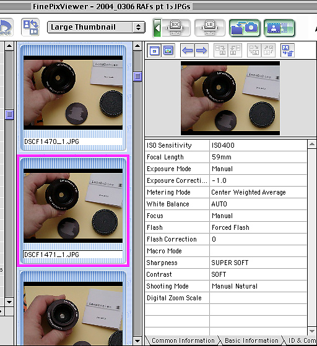317x346 pixels.
Task: Click the import from camera icon
Action: point(245,28)
